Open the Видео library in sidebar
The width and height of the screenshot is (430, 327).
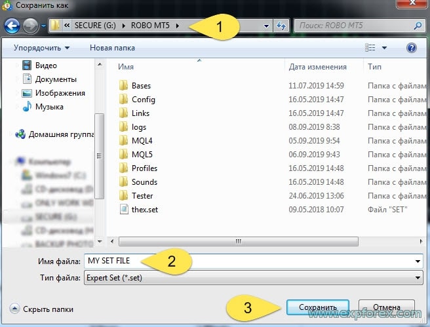pyautogui.click(x=45, y=66)
